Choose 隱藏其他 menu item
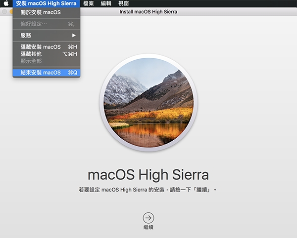 click(47, 54)
